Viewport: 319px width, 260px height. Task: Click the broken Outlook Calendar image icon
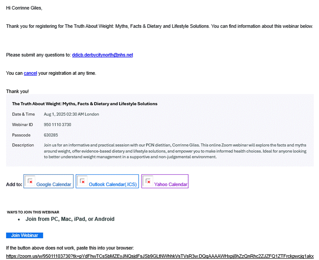pyautogui.click(x=82, y=181)
